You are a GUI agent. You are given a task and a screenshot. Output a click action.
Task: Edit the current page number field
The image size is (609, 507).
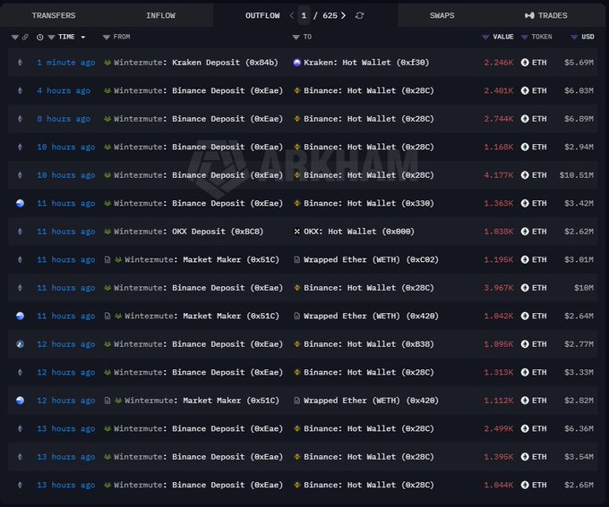click(x=304, y=15)
